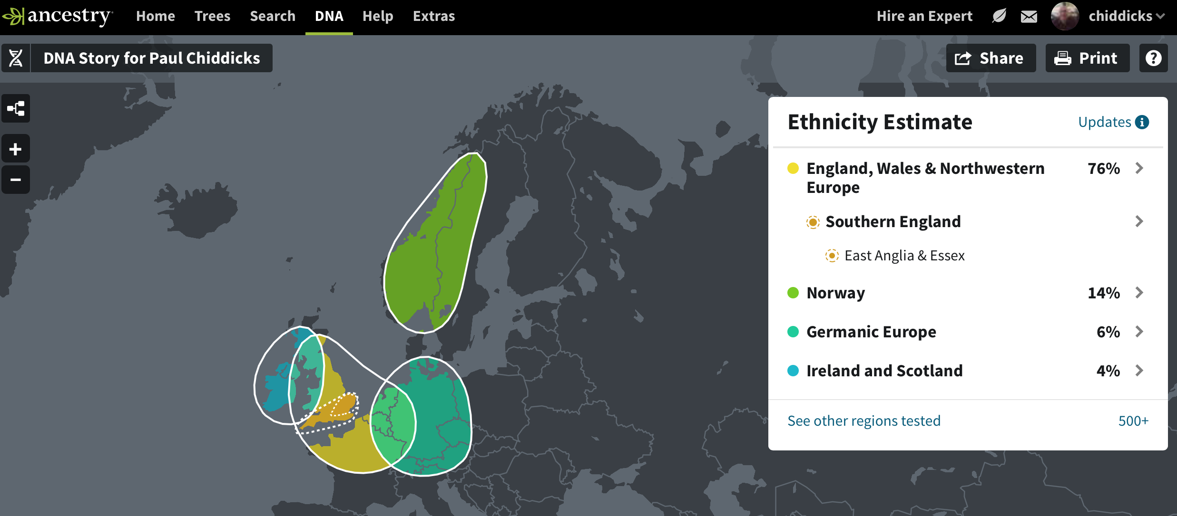Click the user profile photo
The image size is (1177, 516).
click(1065, 16)
